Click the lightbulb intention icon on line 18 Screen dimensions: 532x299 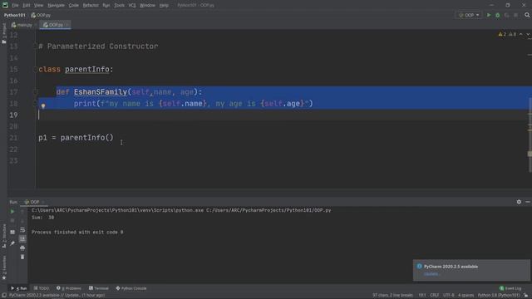[43, 105]
